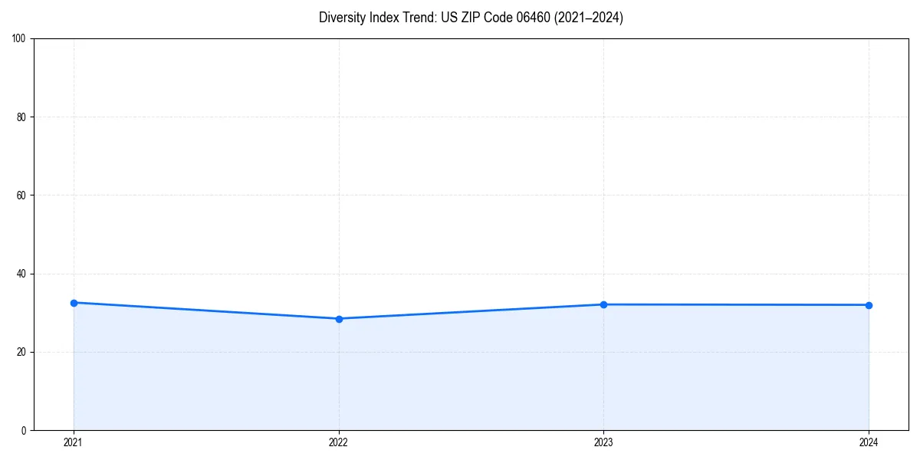920x460 pixels.
Task: Click the 20 y-axis label
Action: point(23,350)
